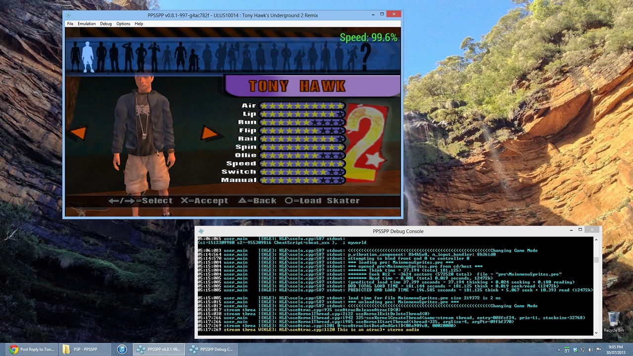
Task: Open the File menu
Action: (70, 24)
